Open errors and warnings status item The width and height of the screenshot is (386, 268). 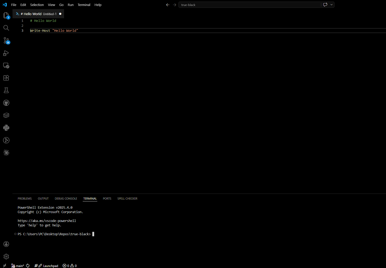click(x=70, y=266)
